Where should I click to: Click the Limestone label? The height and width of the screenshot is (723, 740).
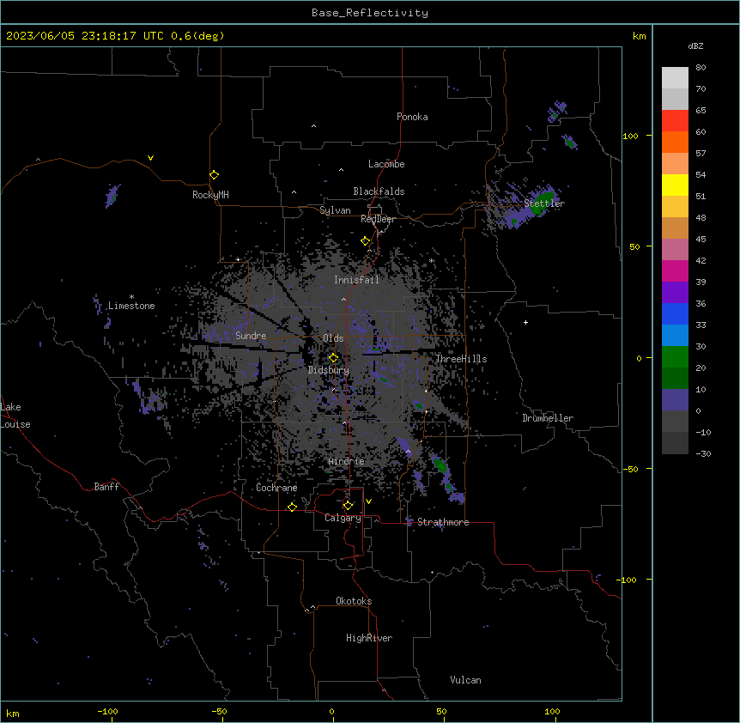(131, 306)
